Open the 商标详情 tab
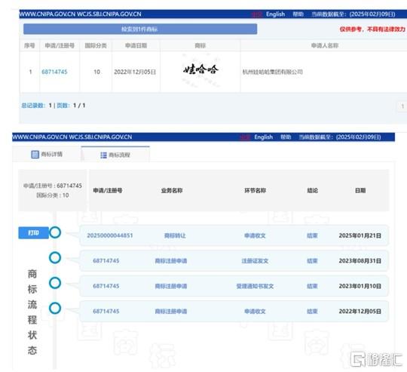This screenshot has height=372, width=407. point(47,154)
